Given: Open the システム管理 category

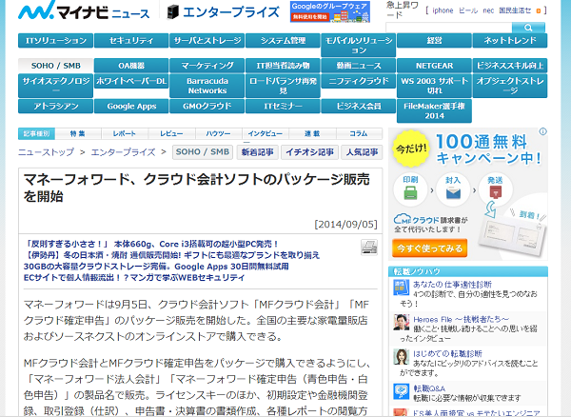Looking at the screenshot, I should pyautogui.click(x=283, y=40).
